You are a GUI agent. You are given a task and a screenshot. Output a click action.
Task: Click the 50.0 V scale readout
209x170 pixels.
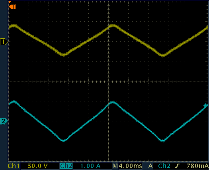click(x=37, y=166)
